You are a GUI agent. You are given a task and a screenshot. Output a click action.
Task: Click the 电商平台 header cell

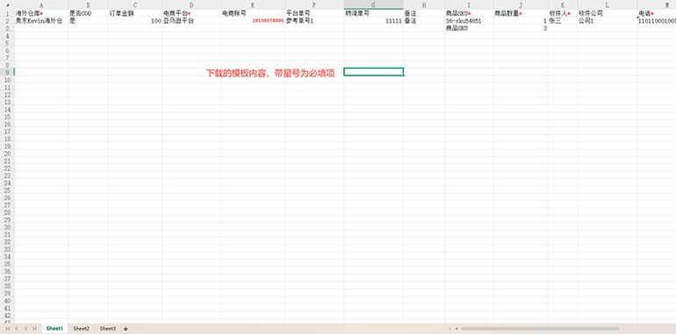192,13
